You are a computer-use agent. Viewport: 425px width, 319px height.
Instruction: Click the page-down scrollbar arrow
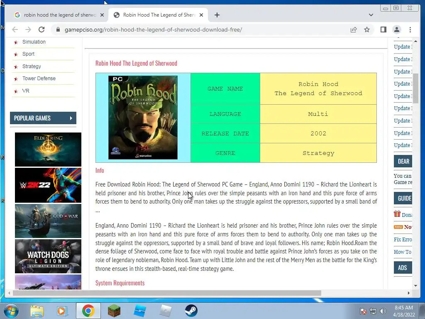(415, 286)
